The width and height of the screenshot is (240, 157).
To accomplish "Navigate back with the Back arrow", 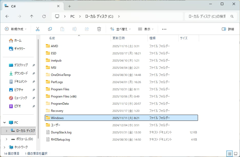I will pyautogui.click(x=7, y=16).
